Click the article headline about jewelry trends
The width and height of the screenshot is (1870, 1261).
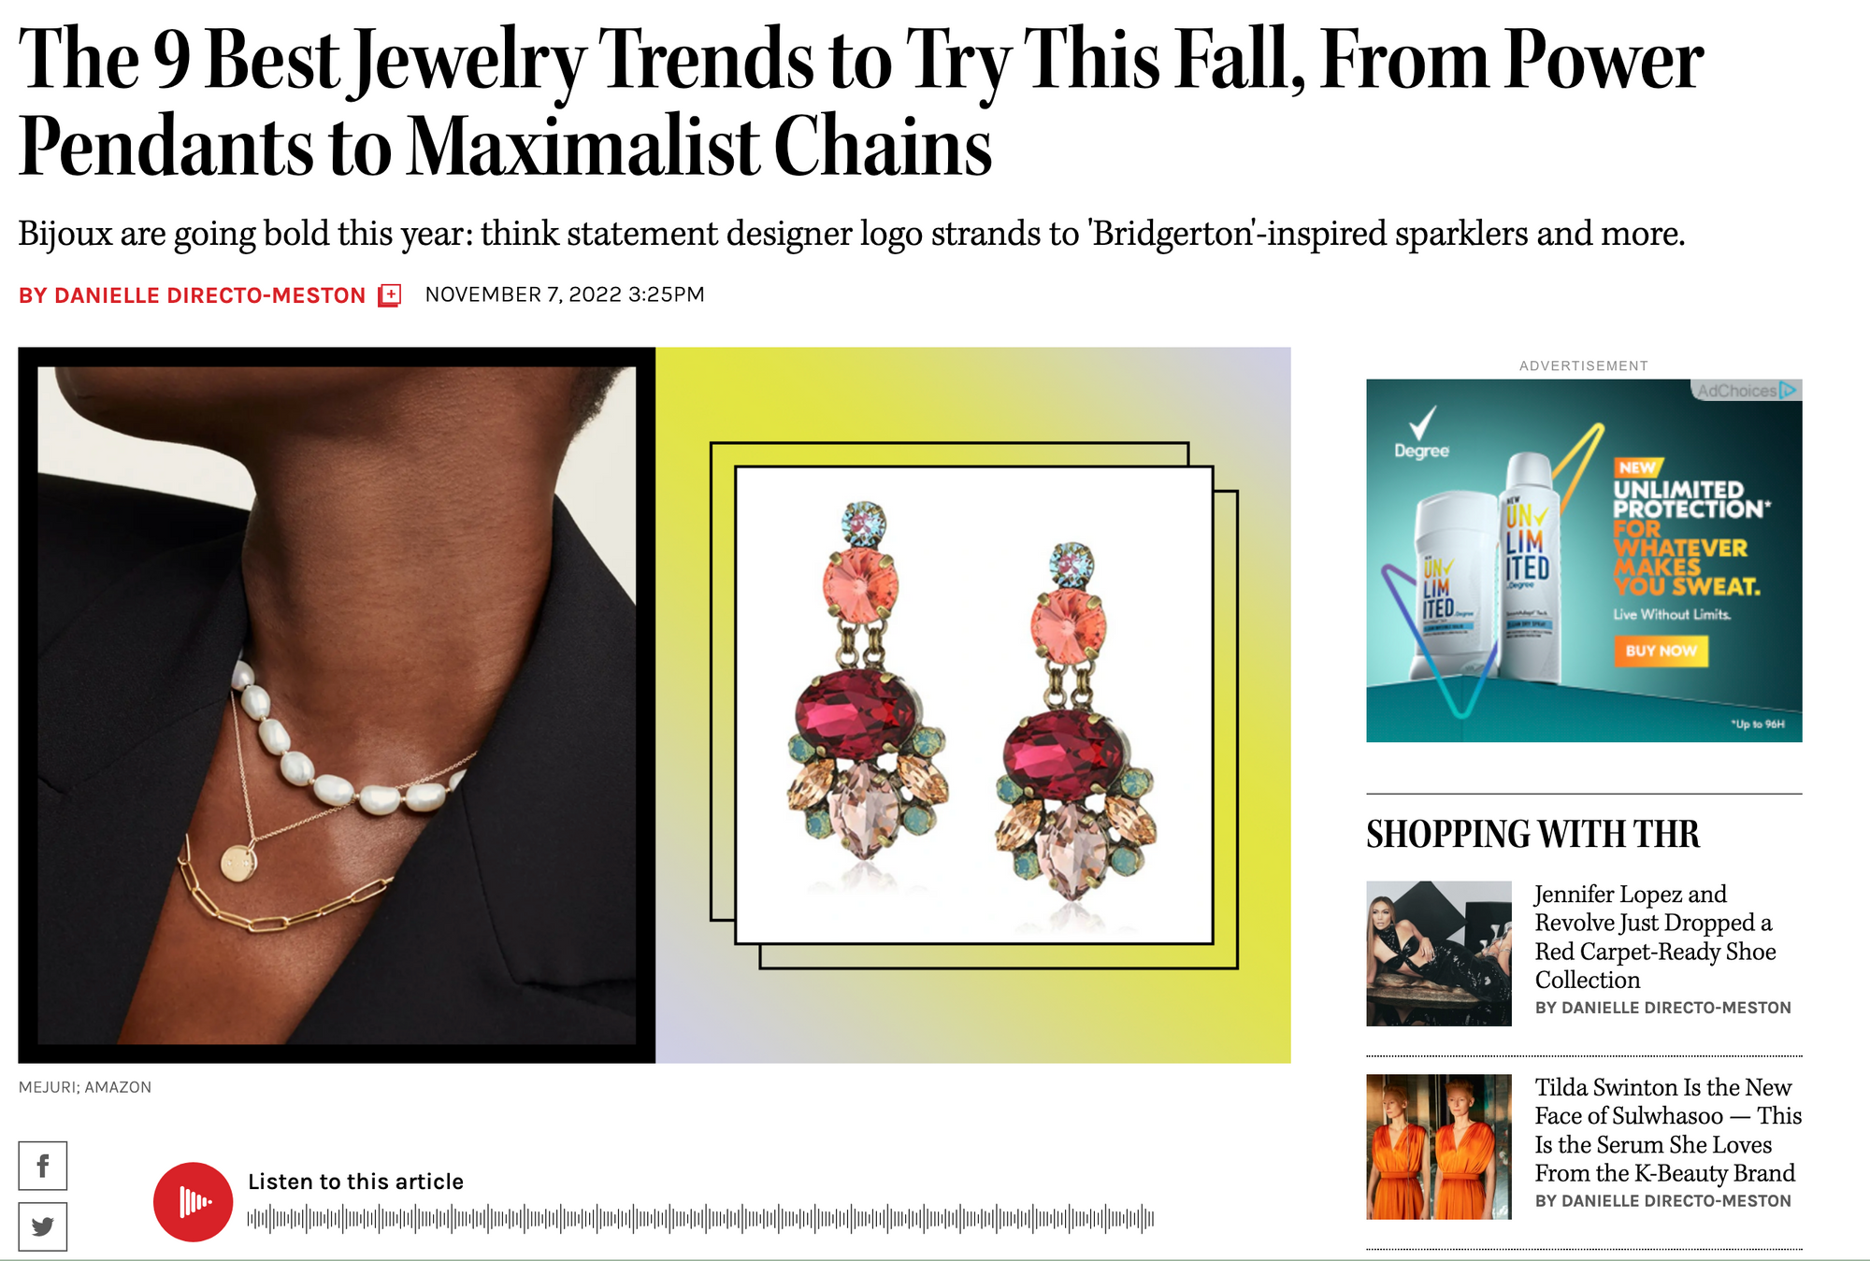[x=860, y=101]
